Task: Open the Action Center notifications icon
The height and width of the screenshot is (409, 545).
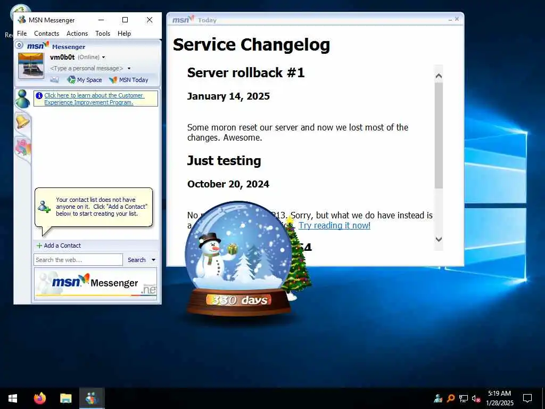Action: (x=527, y=398)
